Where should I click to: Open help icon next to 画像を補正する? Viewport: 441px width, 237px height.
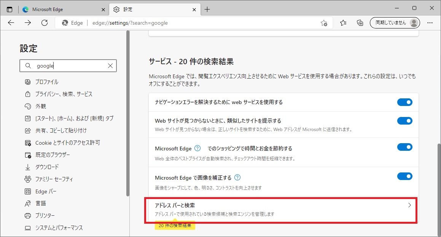(237, 177)
